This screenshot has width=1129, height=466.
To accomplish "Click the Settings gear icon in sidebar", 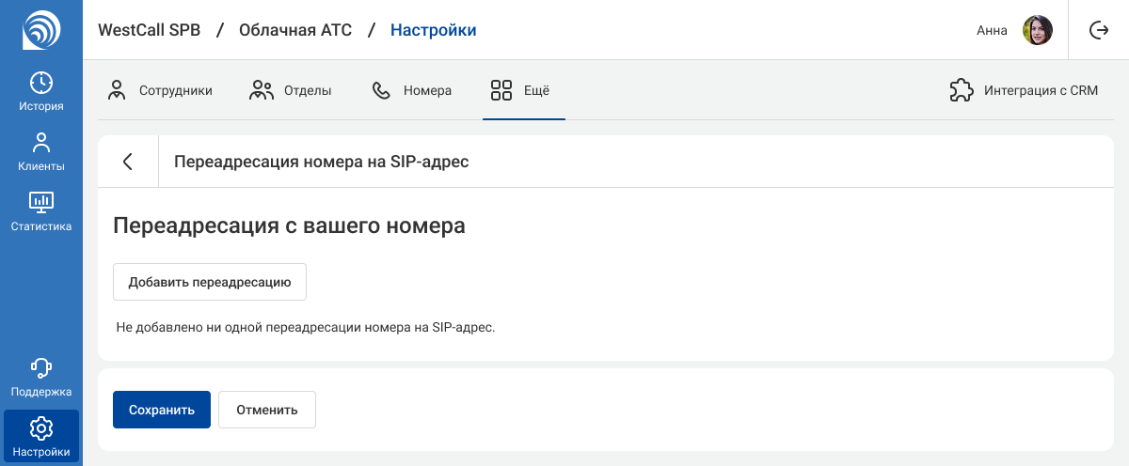I will pos(41,428).
